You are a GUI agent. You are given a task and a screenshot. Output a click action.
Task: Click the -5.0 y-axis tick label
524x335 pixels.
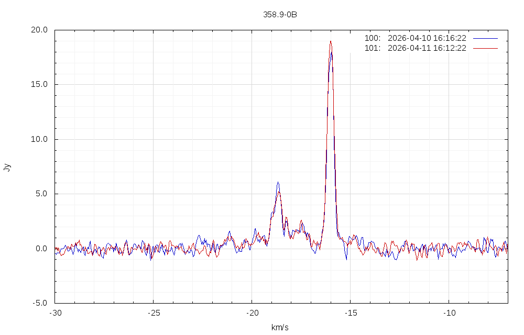[40, 303]
